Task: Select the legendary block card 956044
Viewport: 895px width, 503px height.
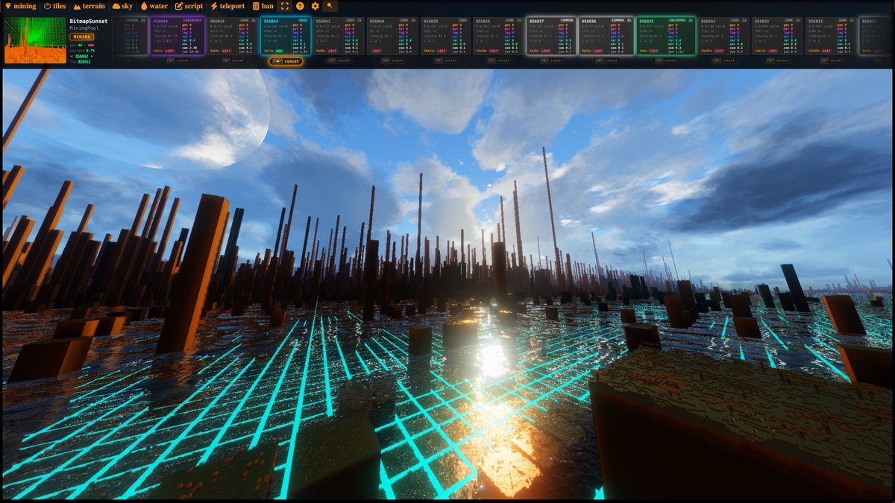Action: tap(178, 36)
